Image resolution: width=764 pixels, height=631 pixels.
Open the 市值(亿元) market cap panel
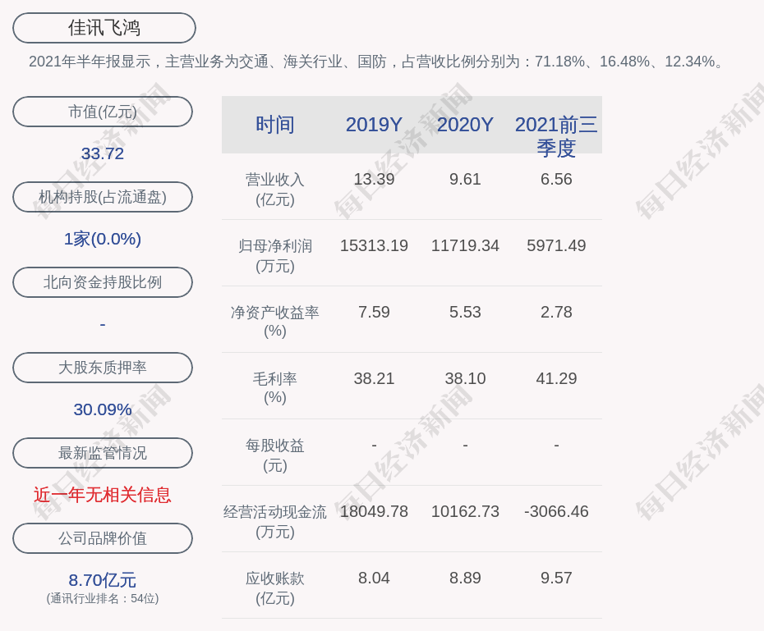(103, 112)
